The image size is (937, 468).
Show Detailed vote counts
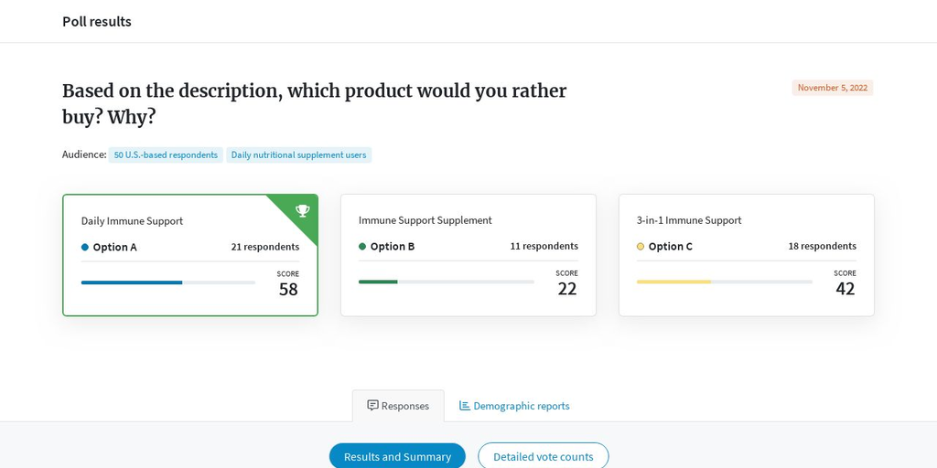pyautogui.click(x=544, y=457)
